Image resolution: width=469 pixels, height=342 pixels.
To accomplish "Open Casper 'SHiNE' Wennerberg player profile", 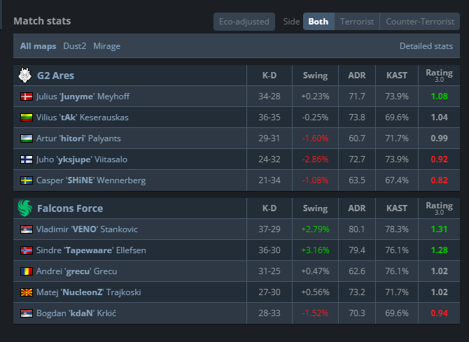I will coord(91,180).
